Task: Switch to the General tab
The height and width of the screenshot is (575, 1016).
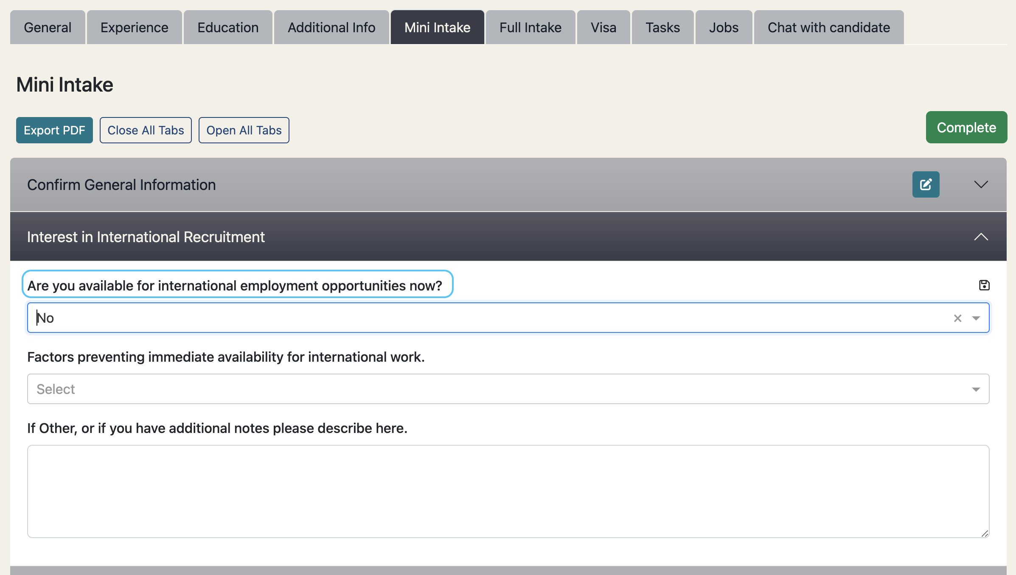Action: coord(48,28)
